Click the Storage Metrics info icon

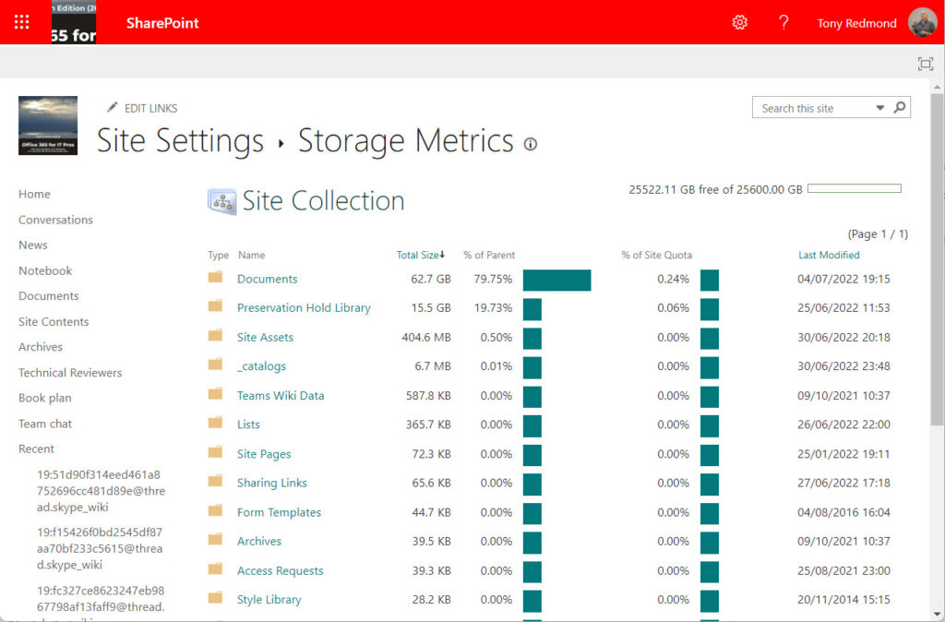pyautogui.click(x=531, y=144)
